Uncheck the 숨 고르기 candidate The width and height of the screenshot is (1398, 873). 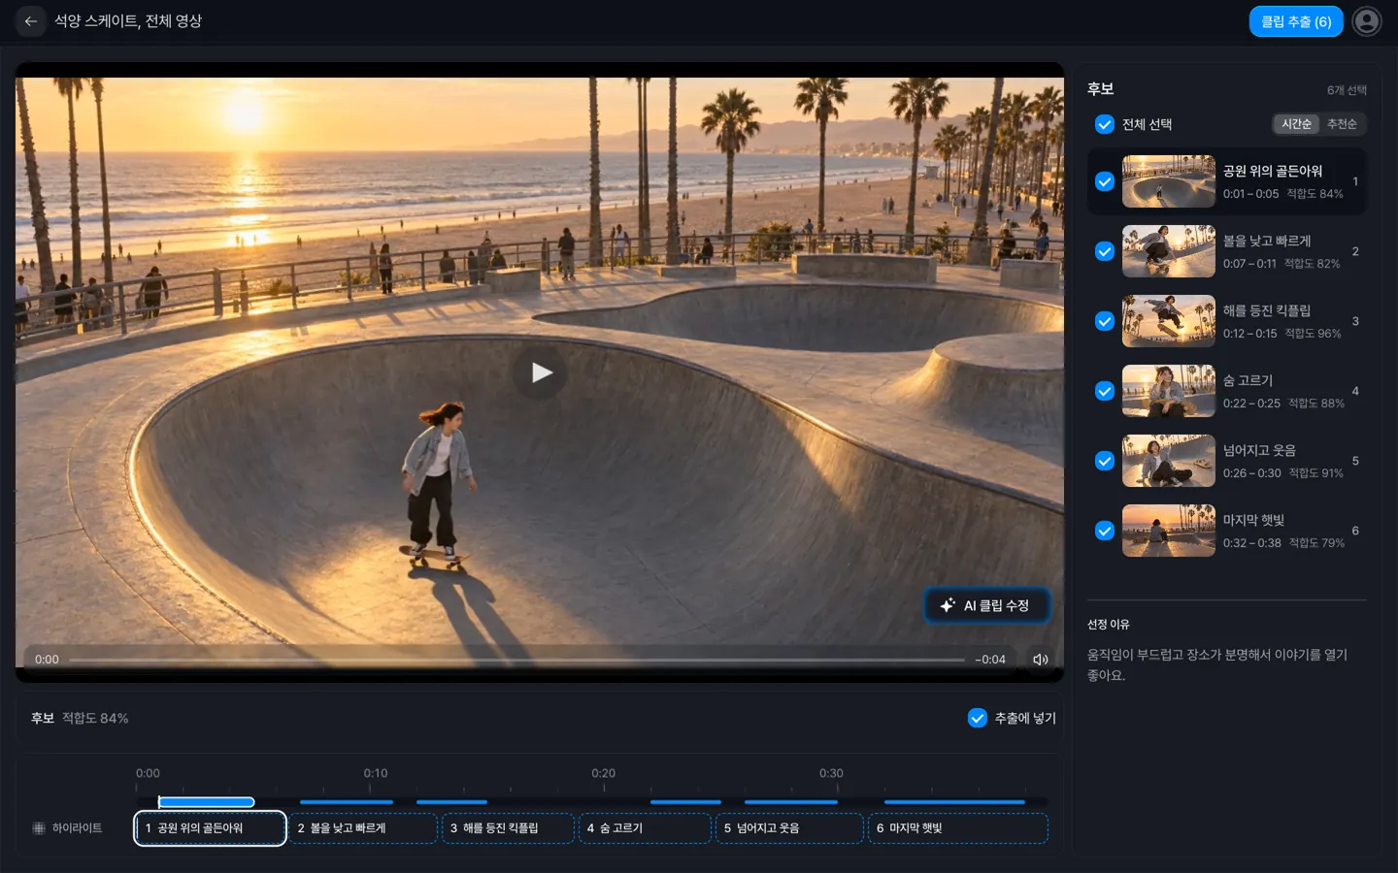(x=1105, y=391)
